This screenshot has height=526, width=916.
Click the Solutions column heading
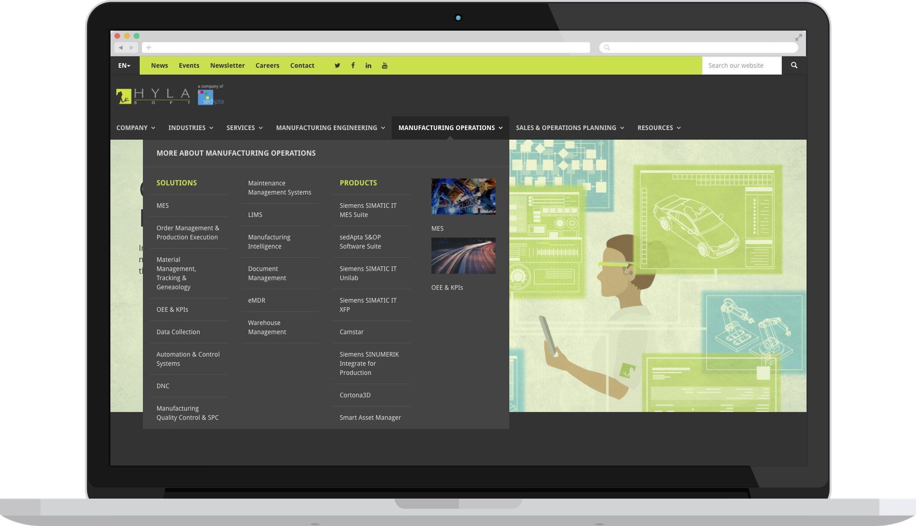(x=176, y=183)
